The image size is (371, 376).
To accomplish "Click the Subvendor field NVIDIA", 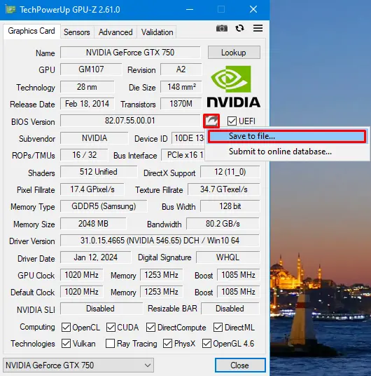I will 94,138.
